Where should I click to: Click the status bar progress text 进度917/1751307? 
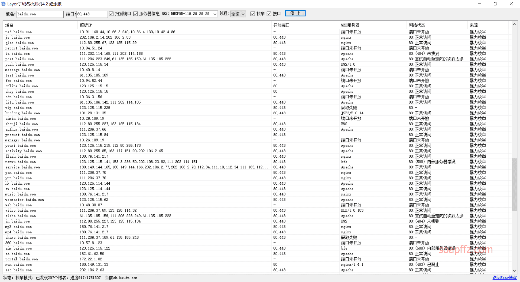[86, 278]
